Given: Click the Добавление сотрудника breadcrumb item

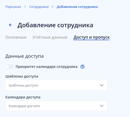Looking at the screenshot, I should pos(77,7).
